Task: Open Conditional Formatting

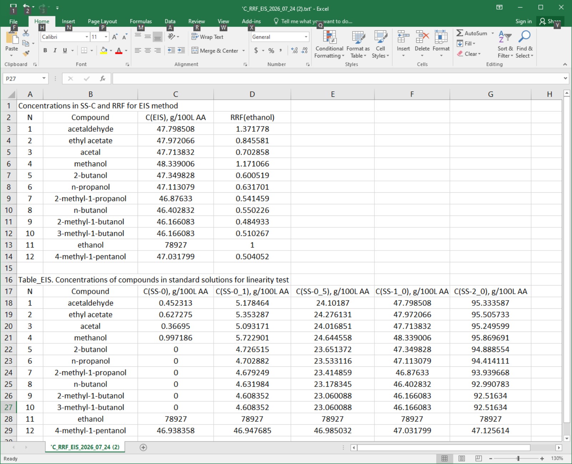Action: tap(329, 45)
